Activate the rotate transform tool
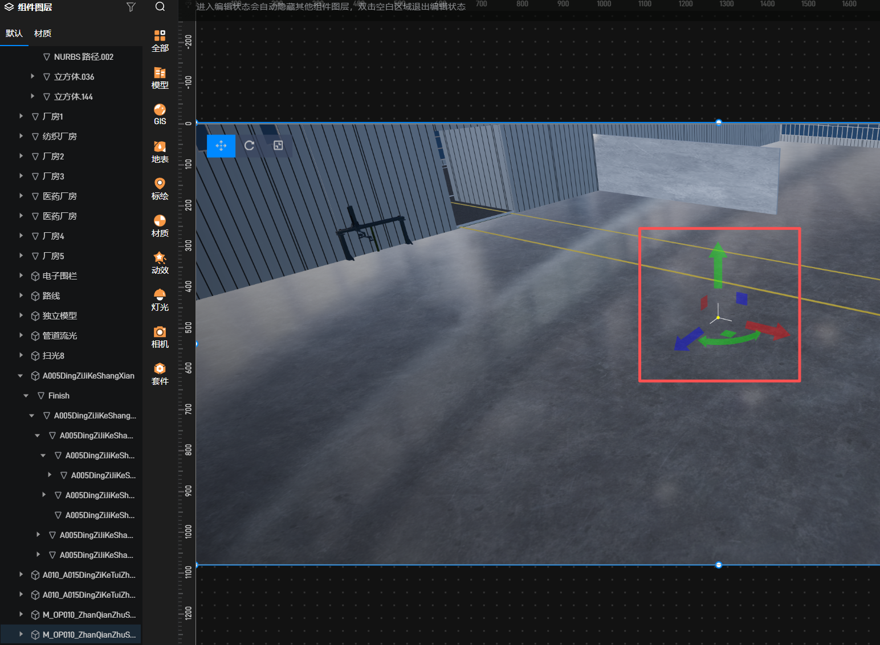Image resolution: width=880 pixels, height=645 pixels. [250, 146]
